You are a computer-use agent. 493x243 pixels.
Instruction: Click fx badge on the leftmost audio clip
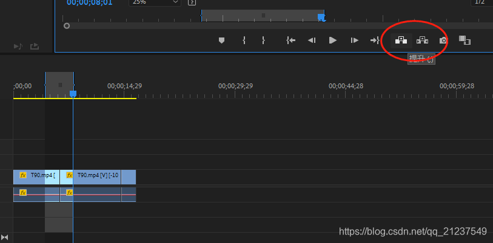click(23, 192)
